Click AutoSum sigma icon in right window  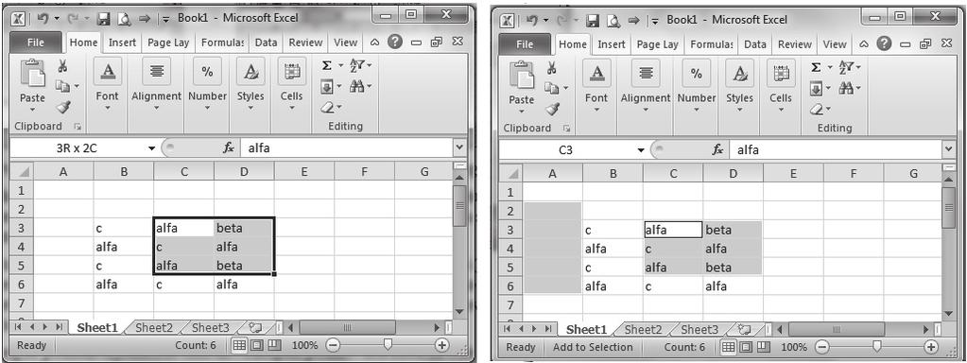[x=816, y=67]
